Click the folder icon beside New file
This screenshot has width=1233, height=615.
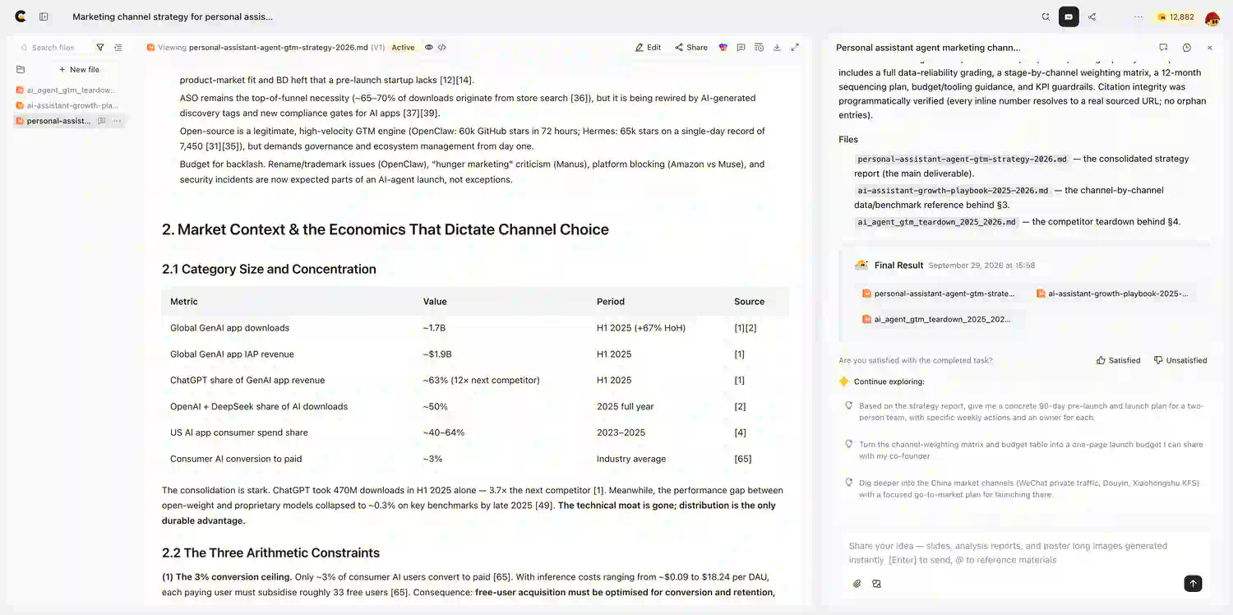pos(21,70)
